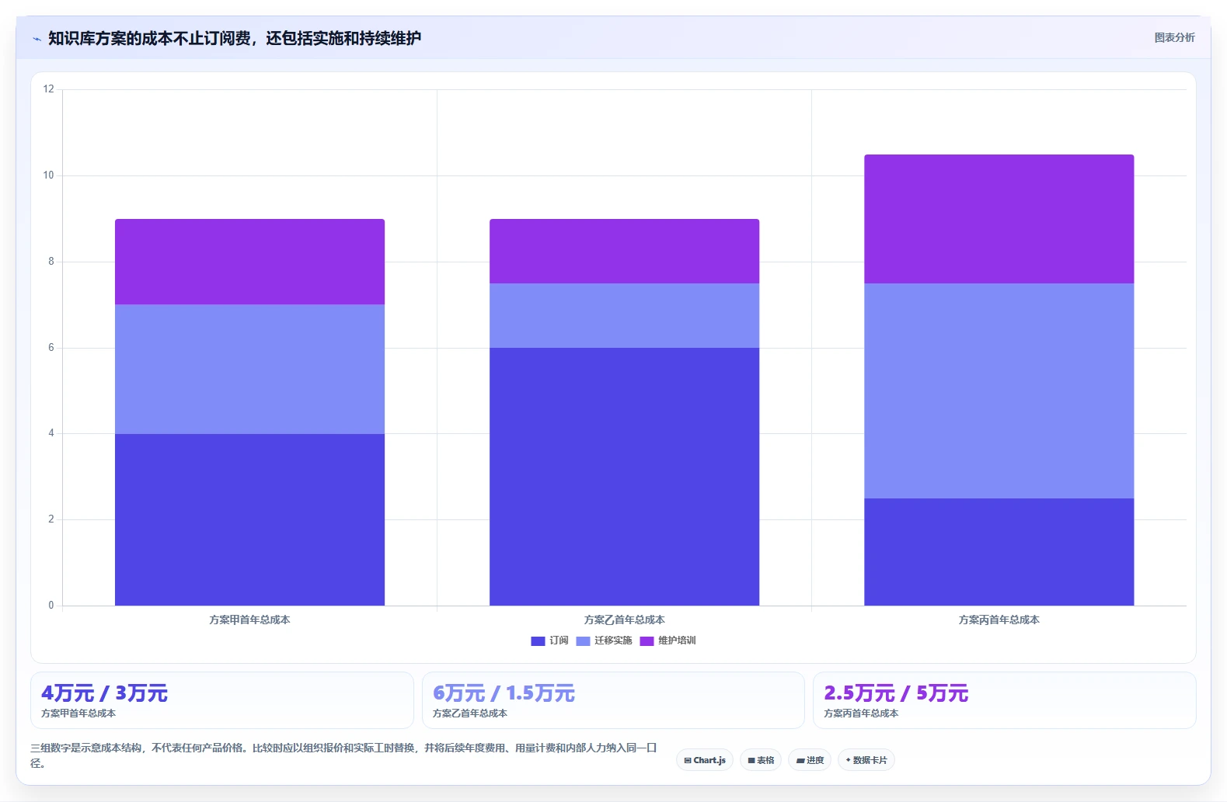1227x802 pixels.
Task: Click 方案丙 purple maintenance segment
Action: (999, 219)
